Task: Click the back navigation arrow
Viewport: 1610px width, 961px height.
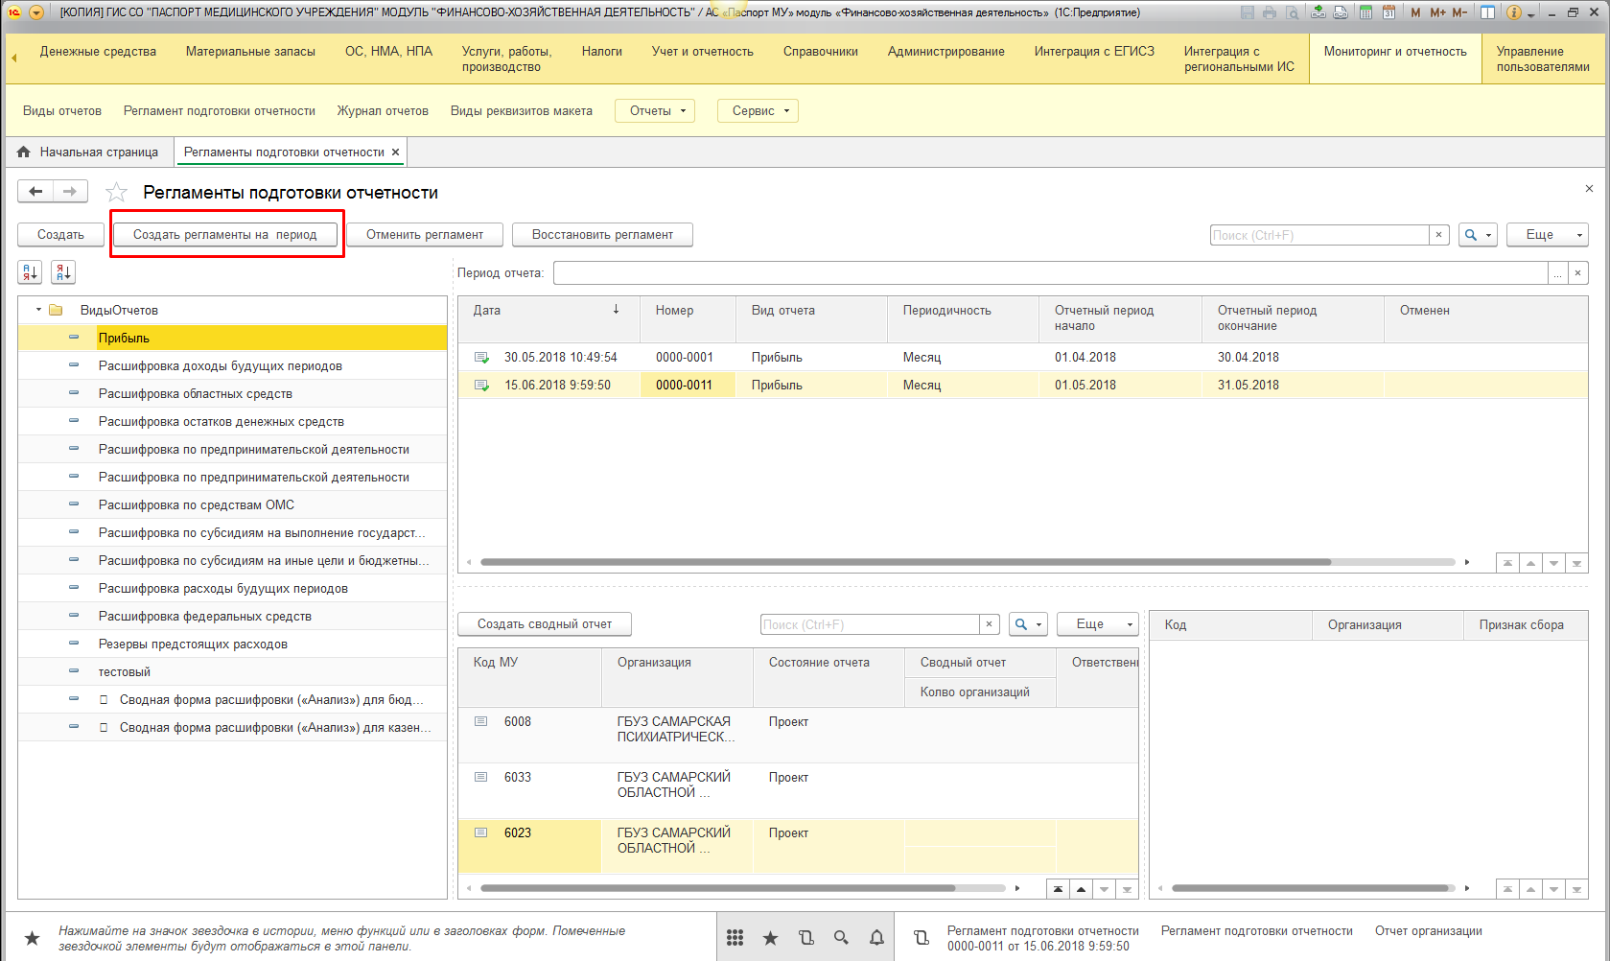Action: 35,192
